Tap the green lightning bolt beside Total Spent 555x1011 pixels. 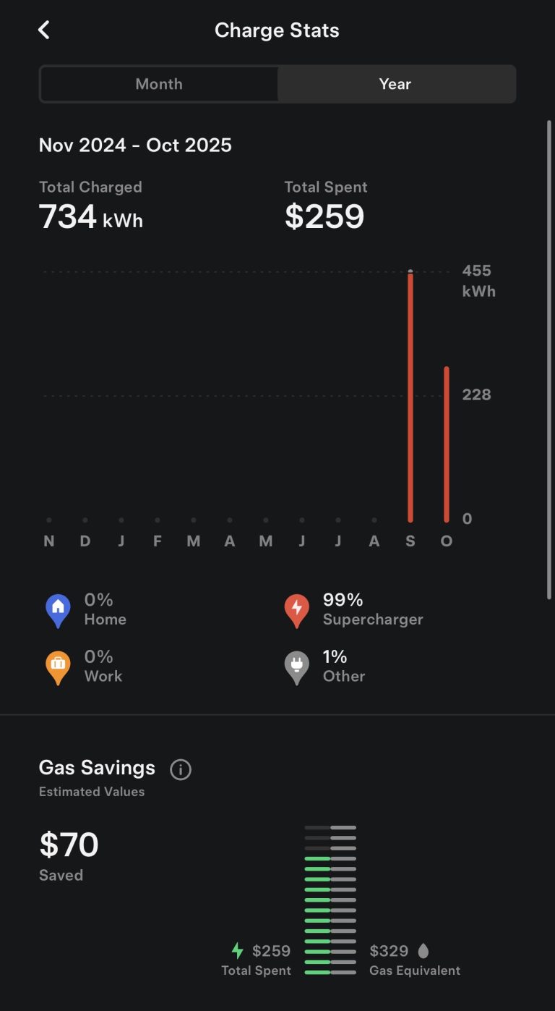click(237, 950)
